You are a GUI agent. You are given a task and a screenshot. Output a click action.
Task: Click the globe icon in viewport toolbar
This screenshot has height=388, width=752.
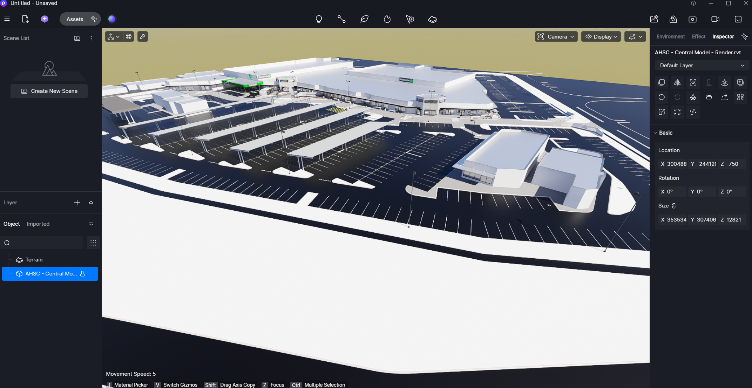[129, 36]
